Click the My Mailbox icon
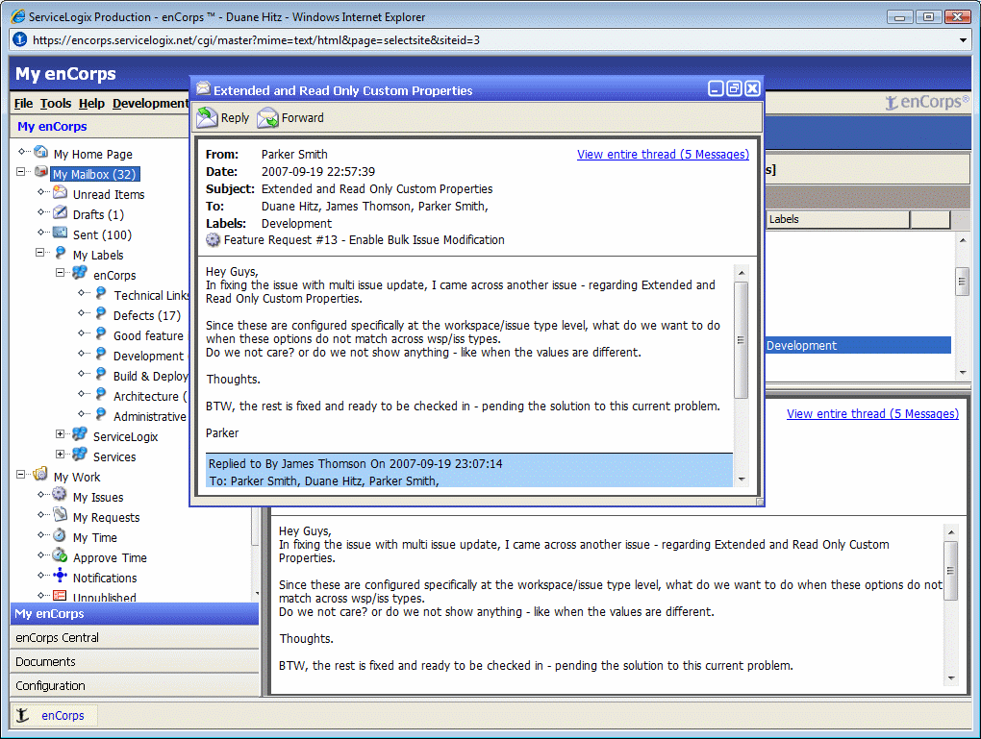This screenshot has width=981, height=739. click(41, 172)
